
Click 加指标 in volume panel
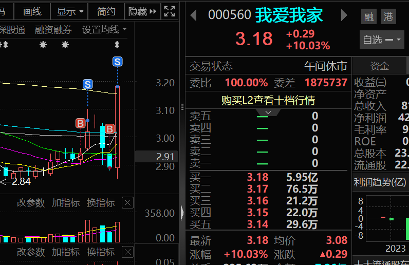click(x=66, y=203)
